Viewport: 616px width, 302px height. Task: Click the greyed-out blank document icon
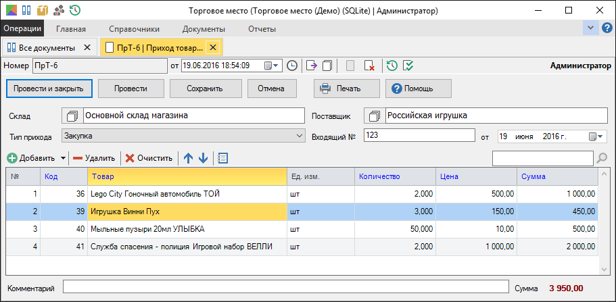(350, 66)
